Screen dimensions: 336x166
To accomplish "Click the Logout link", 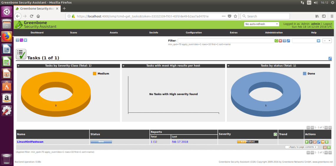I will pyautogui.click(x=328, y=24).
